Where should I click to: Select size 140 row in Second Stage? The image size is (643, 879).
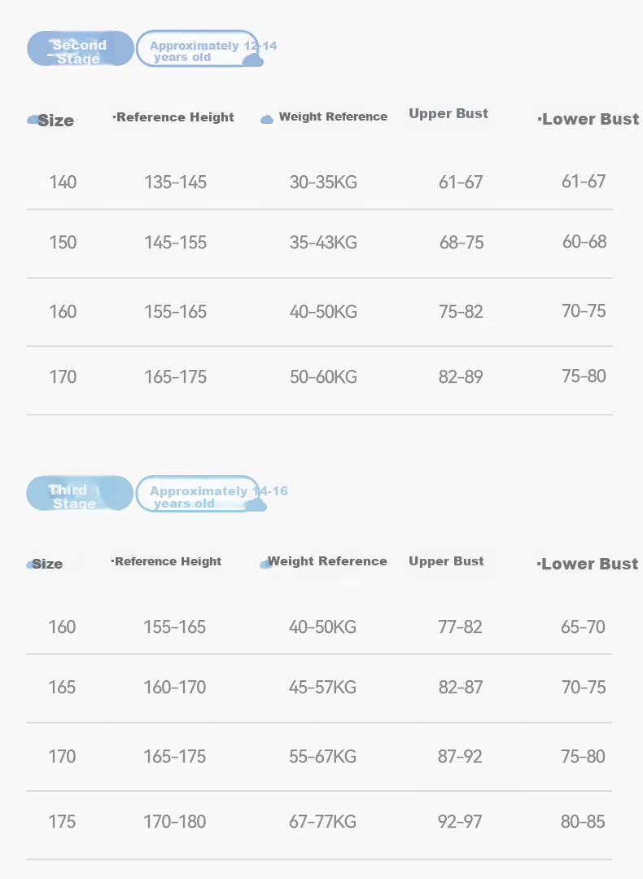(x=319, y=182)
